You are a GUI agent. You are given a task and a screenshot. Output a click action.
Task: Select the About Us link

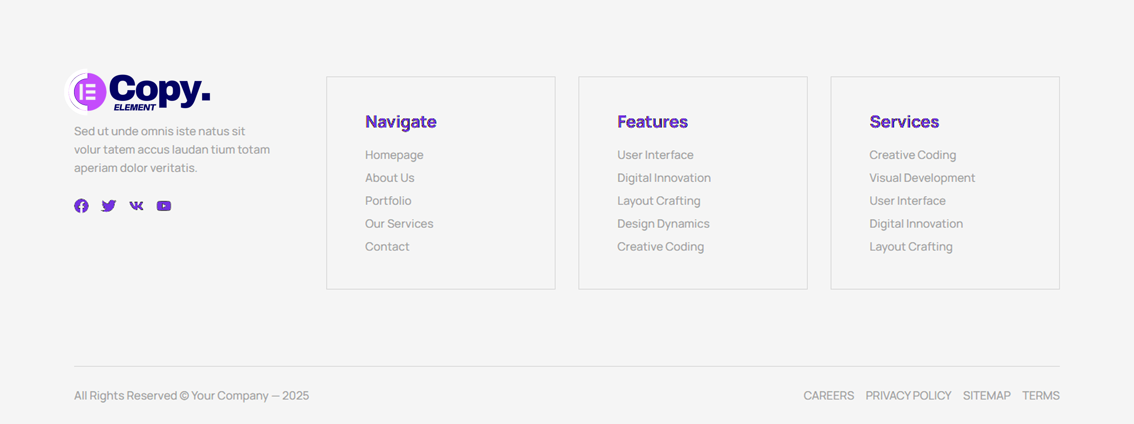pos(390,178)
